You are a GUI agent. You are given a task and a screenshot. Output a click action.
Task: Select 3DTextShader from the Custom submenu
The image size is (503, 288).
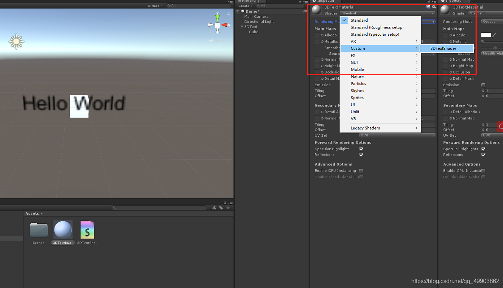coord(447,48)
